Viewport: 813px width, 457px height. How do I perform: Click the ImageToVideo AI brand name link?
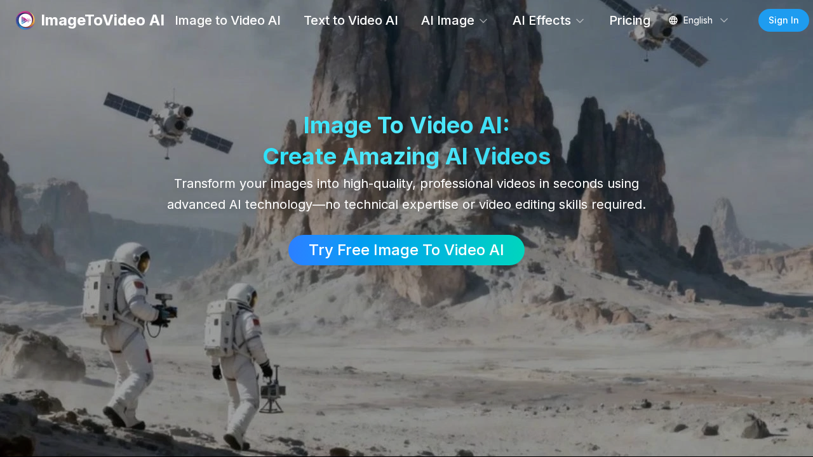tap(102, 20)
